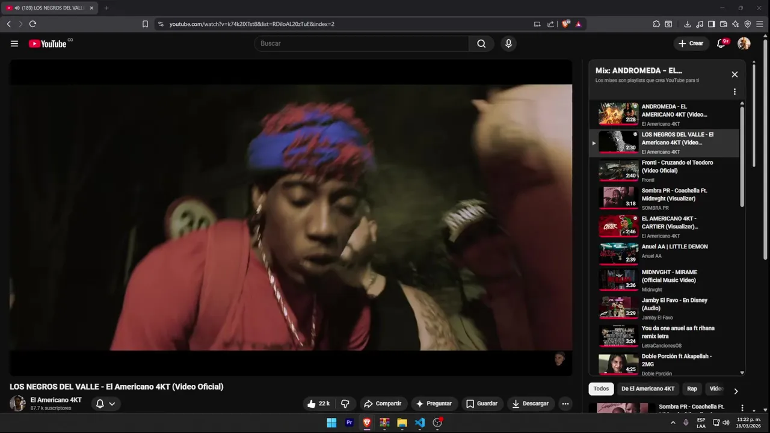
Task: Play ANDROMEDA - EL AMERICANO 4KT from playlist
Action: click(664, 114)
